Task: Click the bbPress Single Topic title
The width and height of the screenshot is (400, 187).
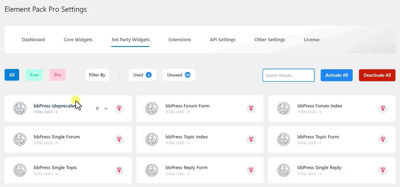Action: (x=55, y=168)
